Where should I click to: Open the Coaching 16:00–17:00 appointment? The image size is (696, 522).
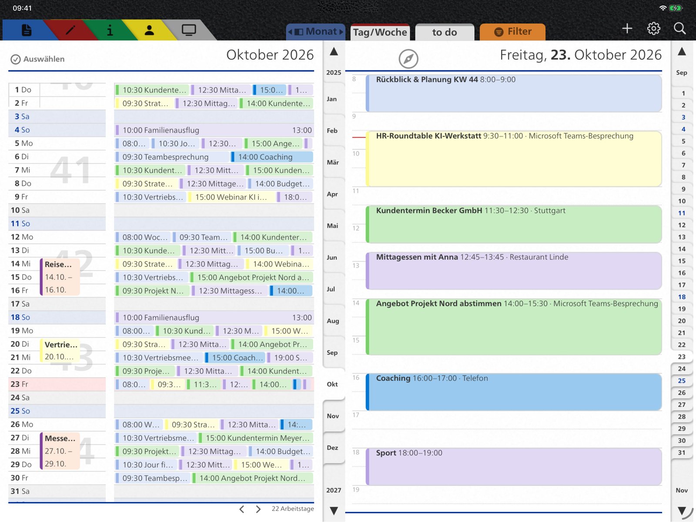tap(513, 392)
